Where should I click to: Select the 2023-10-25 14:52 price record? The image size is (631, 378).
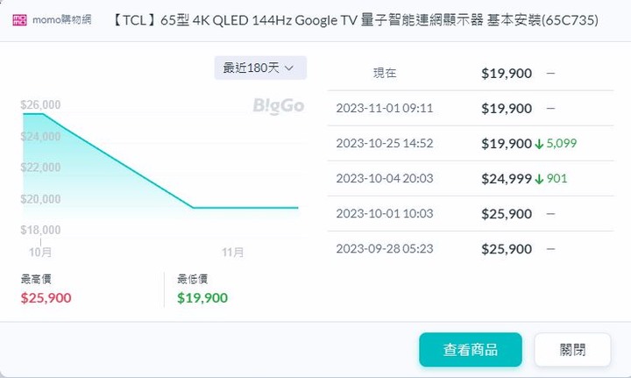coord(471,143)
